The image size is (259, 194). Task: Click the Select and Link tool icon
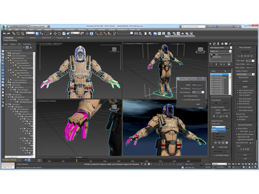pos(14,33)
